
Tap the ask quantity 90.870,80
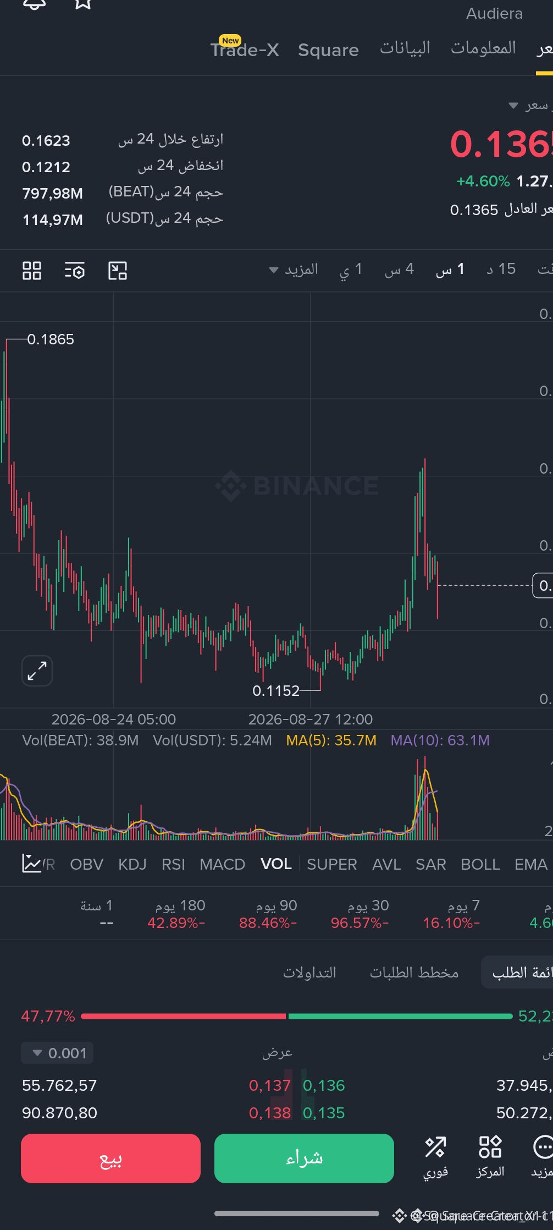coord(59,1113)
